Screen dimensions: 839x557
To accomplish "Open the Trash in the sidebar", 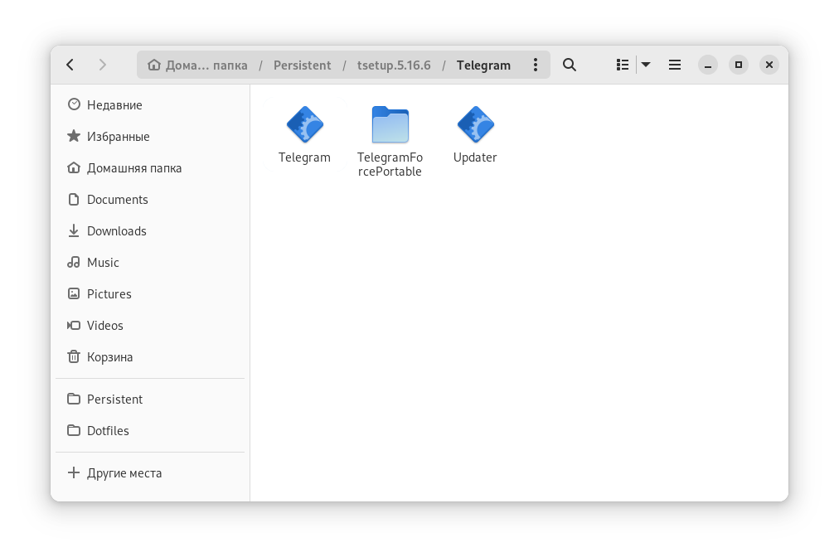I will (109, 357).
